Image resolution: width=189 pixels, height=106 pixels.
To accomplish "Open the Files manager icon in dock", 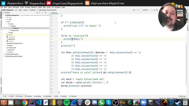I will coord(11,102).
